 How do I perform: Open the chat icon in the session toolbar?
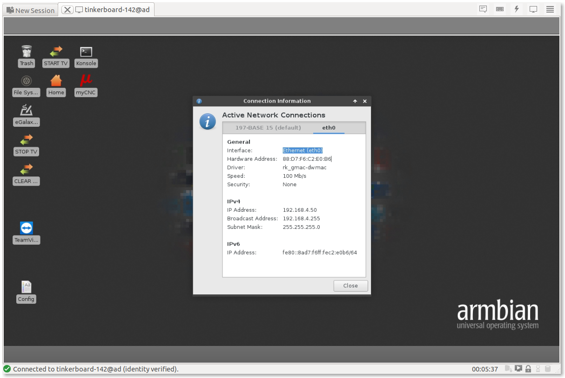pyautogui.click(x=483, y=9)
